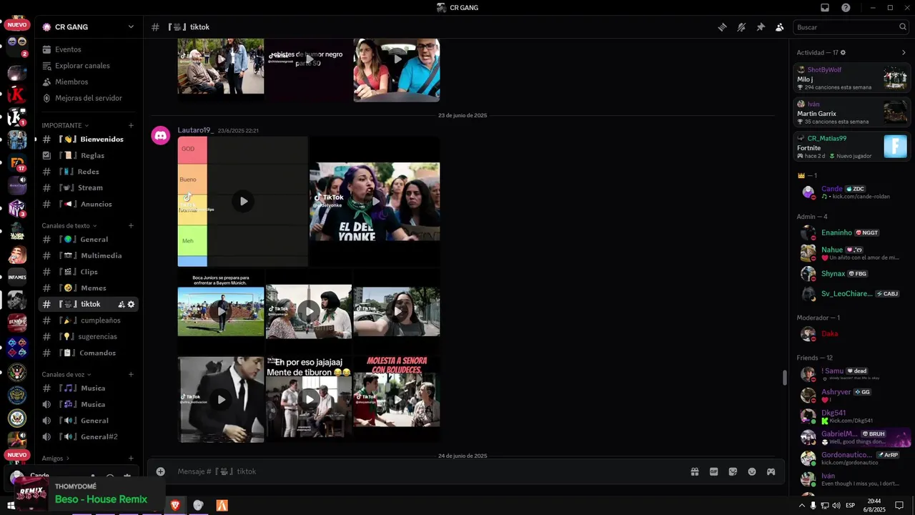Open the Bienvenidos channel
This screenshot has width=915, height=515.
pos(87,139)
